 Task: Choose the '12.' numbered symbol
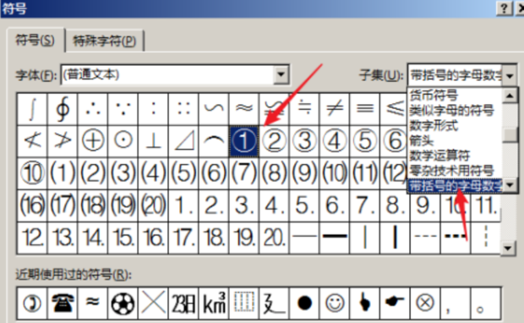(x=32, y=237)
